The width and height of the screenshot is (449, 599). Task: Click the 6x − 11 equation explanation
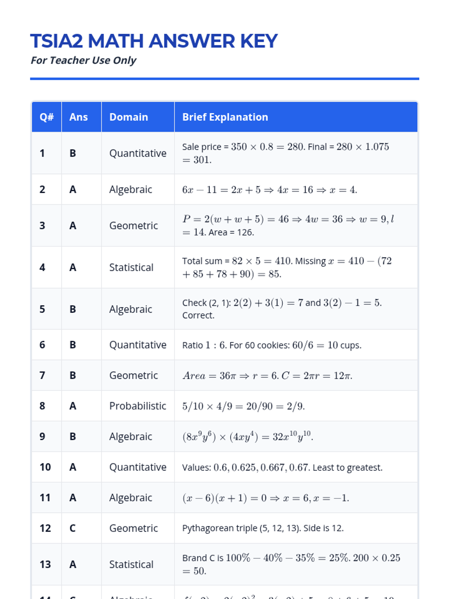click(269, 190)
